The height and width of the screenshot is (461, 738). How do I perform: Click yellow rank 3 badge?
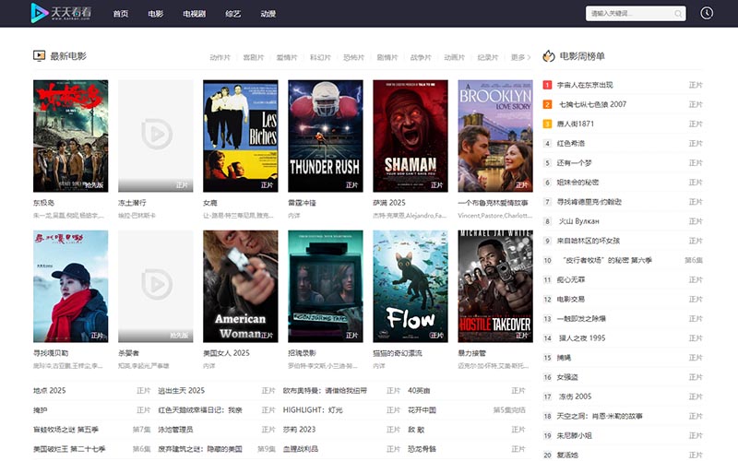point(547,124)
